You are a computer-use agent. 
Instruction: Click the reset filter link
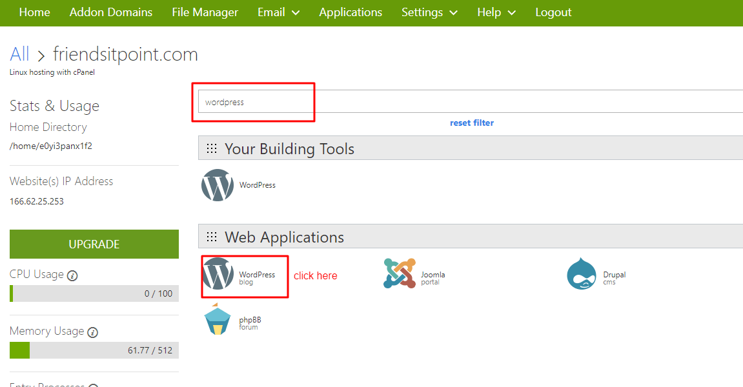[x=472, y=123]
